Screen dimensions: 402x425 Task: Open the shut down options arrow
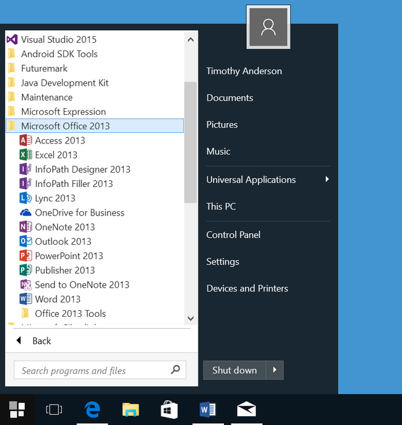[274, 370]
